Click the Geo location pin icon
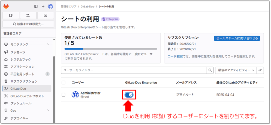This screenshot has height=125, width=271. pyautogui.click(x=6, y=110)
